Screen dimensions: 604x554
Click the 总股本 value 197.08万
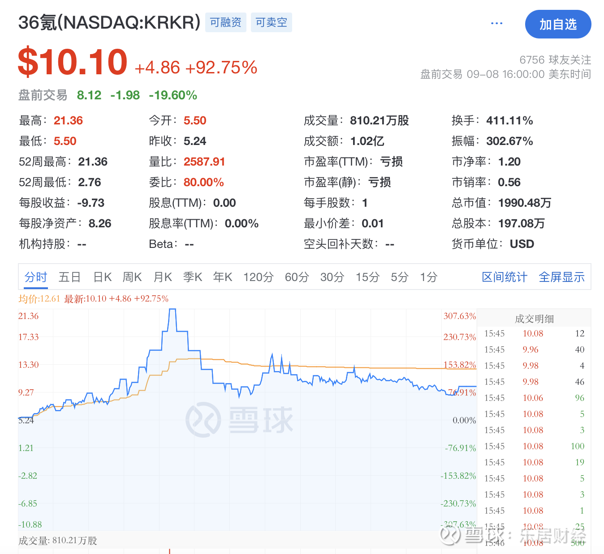(x=522, y=223)
